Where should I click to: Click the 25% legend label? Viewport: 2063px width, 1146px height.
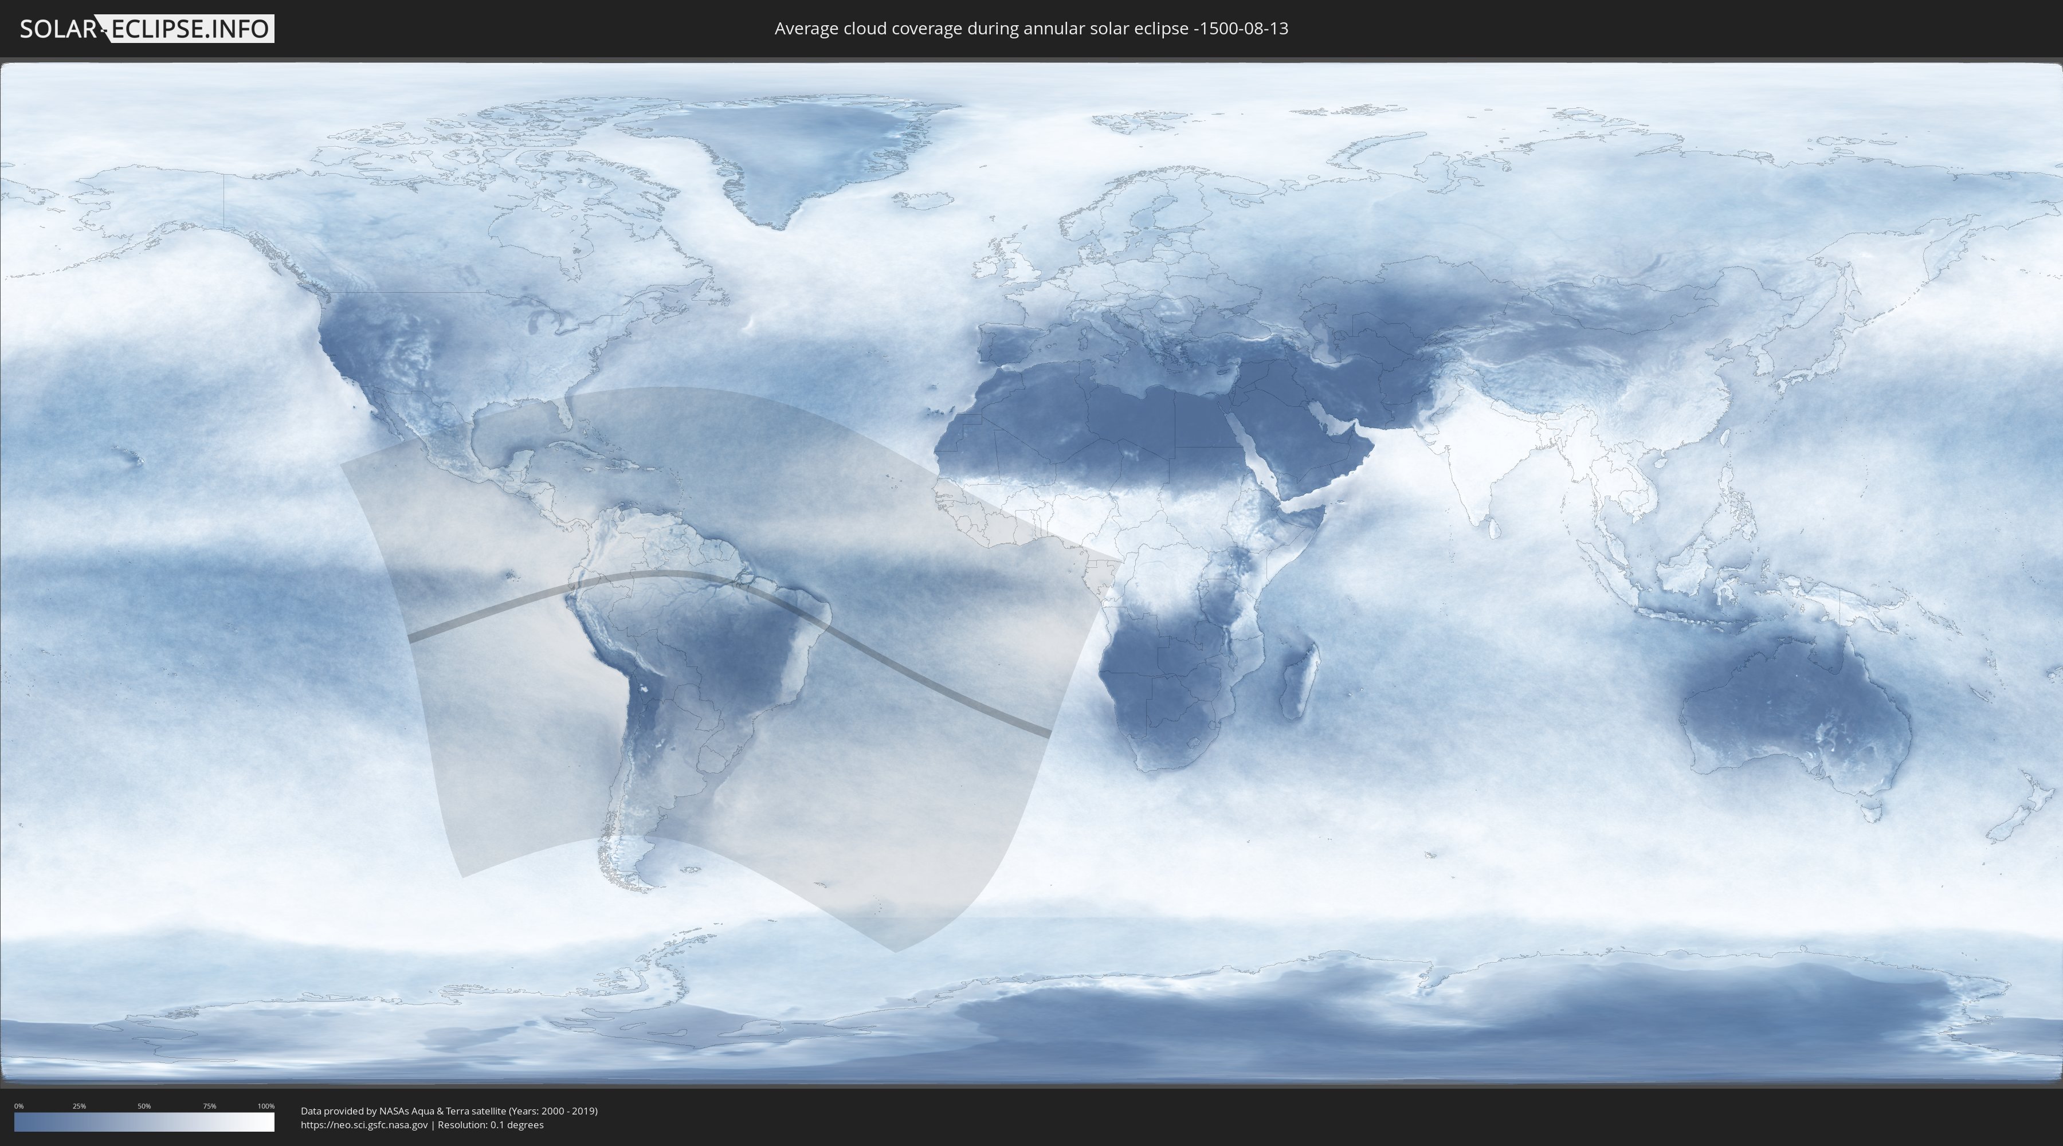tap(79, 1106)
